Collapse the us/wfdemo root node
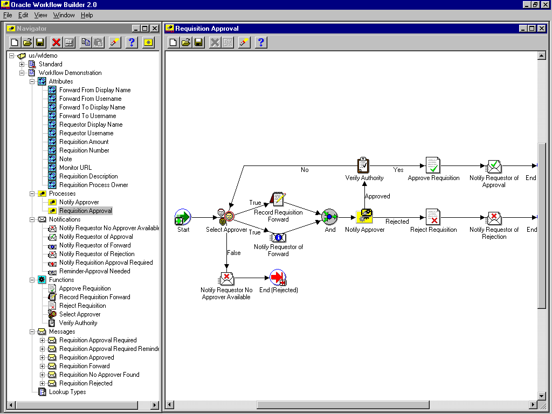 (12, 56)
